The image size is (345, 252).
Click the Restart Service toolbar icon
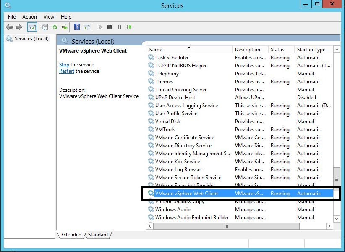pyautogui.click(x=129, y=27)
